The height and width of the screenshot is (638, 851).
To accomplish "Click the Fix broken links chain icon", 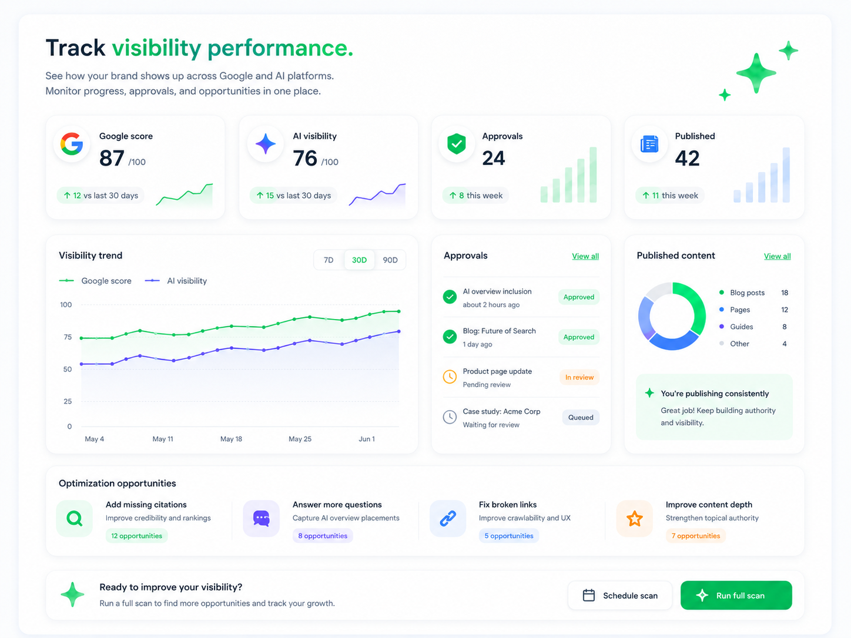I will (448, 518).
